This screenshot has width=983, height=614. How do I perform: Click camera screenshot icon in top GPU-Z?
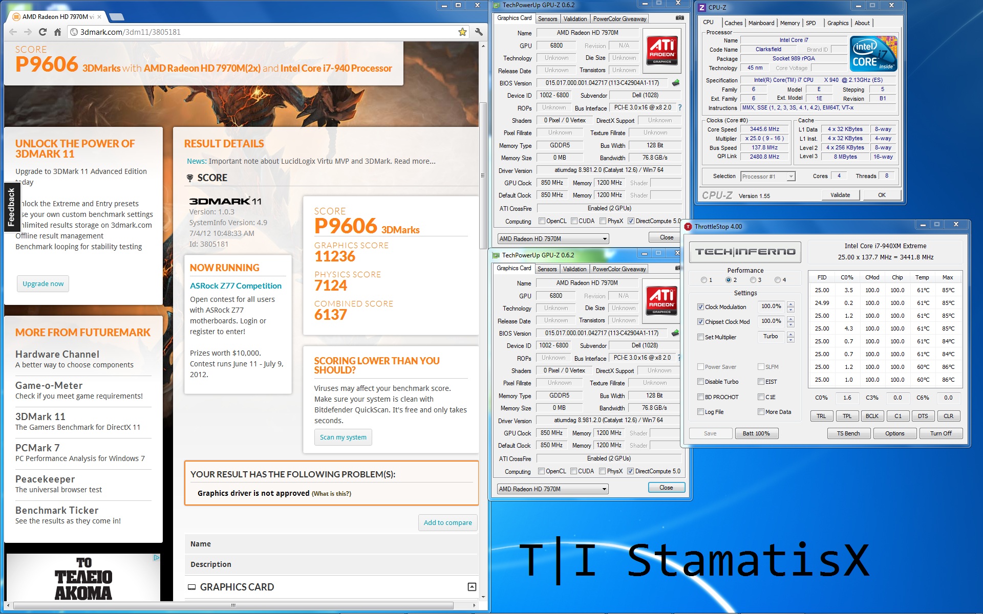[x=679, y=18]
